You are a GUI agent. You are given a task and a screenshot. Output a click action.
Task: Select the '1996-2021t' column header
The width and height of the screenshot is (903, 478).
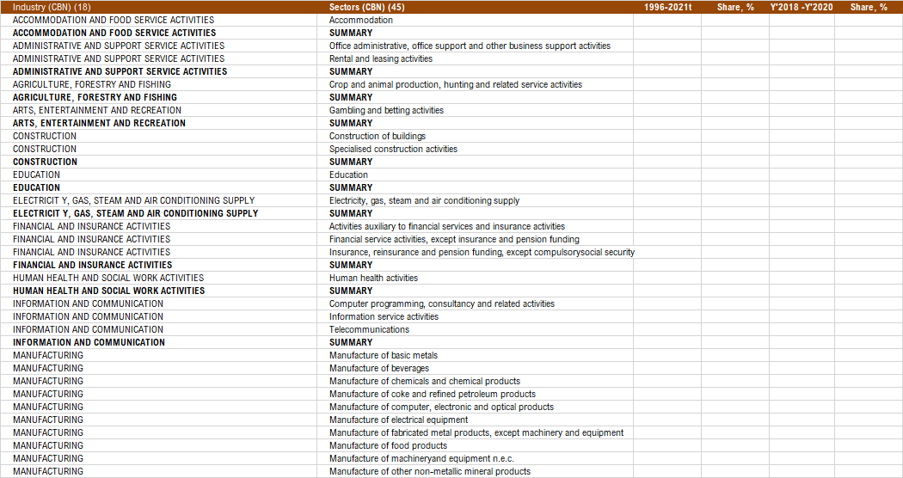point(668,8)
